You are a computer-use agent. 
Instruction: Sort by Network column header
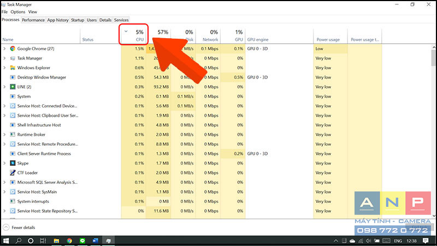pyautogui.click(x=208, y=35)
